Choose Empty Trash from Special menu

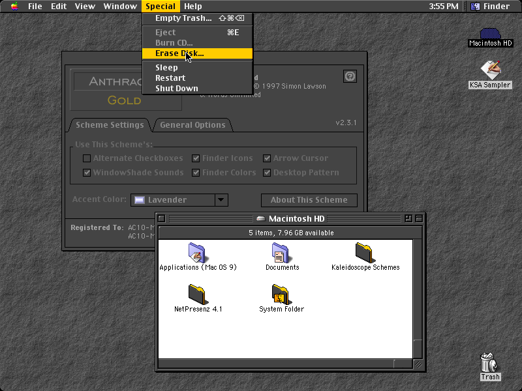point(197,18)
